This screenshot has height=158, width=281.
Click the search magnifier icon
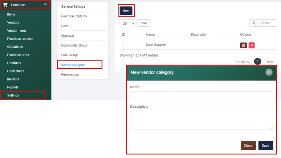coord(254,23)
